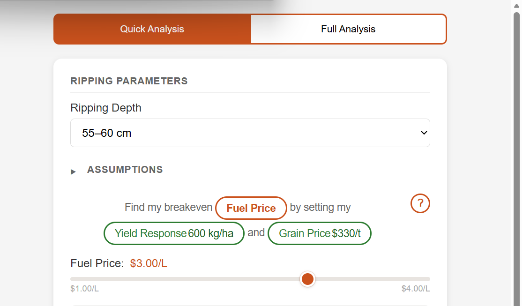Click the orange slider handle
The width and height of the screenshot is (530, 306).
307,279
